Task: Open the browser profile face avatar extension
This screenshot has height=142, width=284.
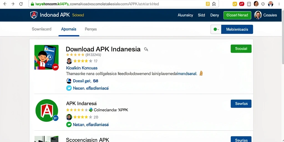Action: (x=256, y=4)
